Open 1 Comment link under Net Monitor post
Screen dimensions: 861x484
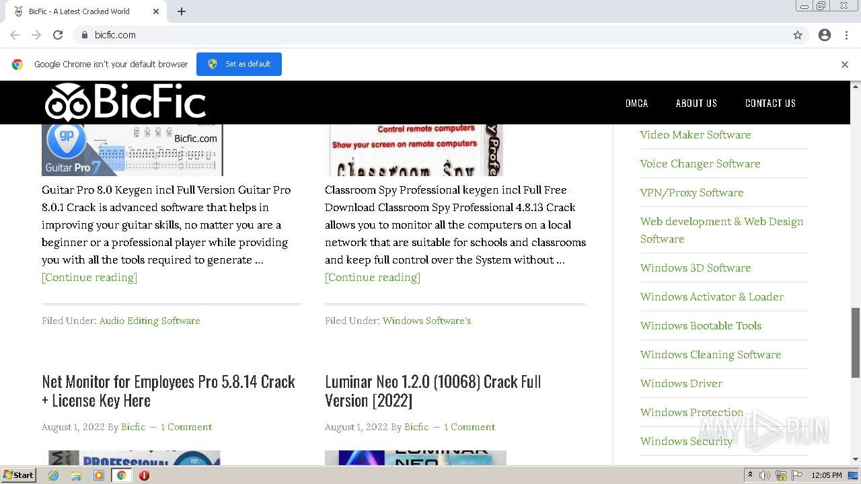(x=186, y=427)
